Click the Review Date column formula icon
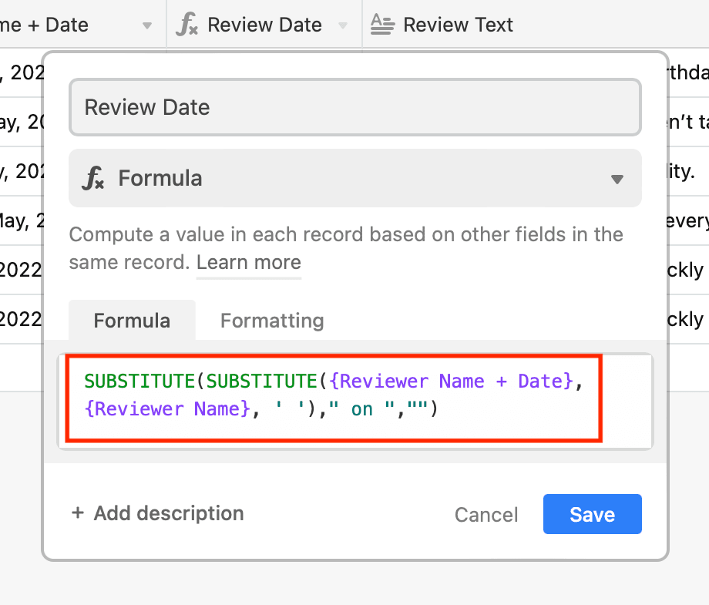Screen dimensions: 709x605 coord(186,25)
